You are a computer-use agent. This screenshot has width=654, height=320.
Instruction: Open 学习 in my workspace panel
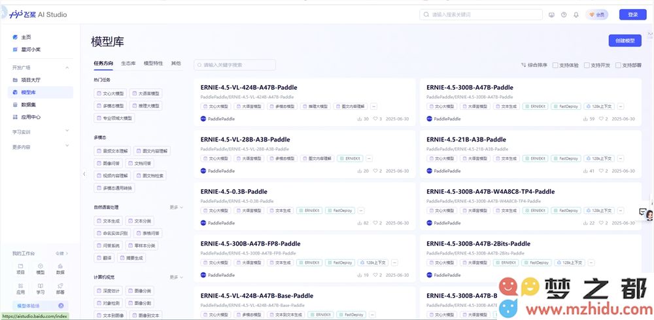(41, 289)
